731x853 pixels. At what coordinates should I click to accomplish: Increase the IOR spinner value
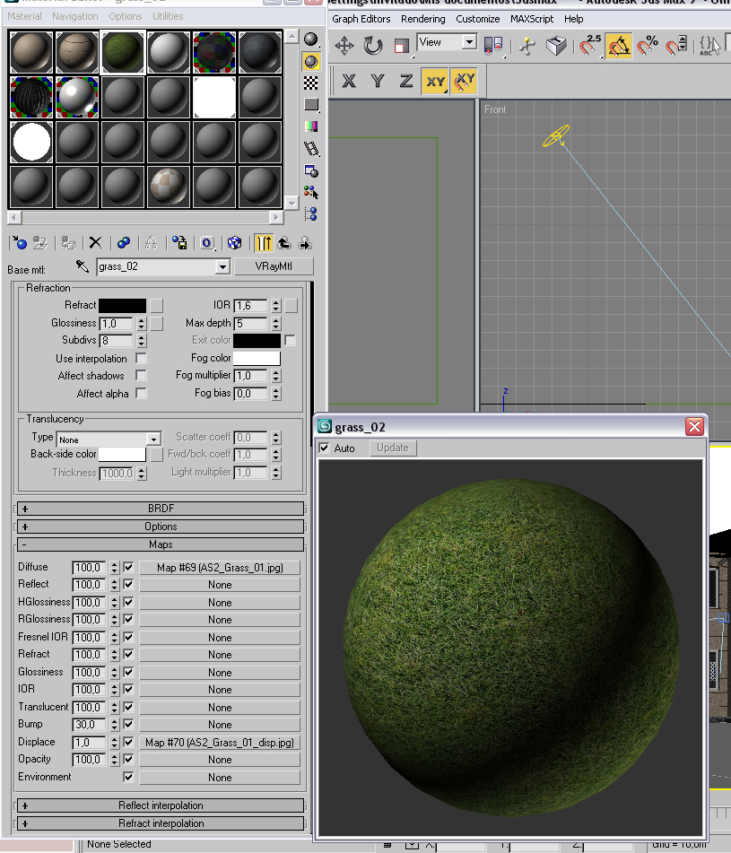point(275,302)
